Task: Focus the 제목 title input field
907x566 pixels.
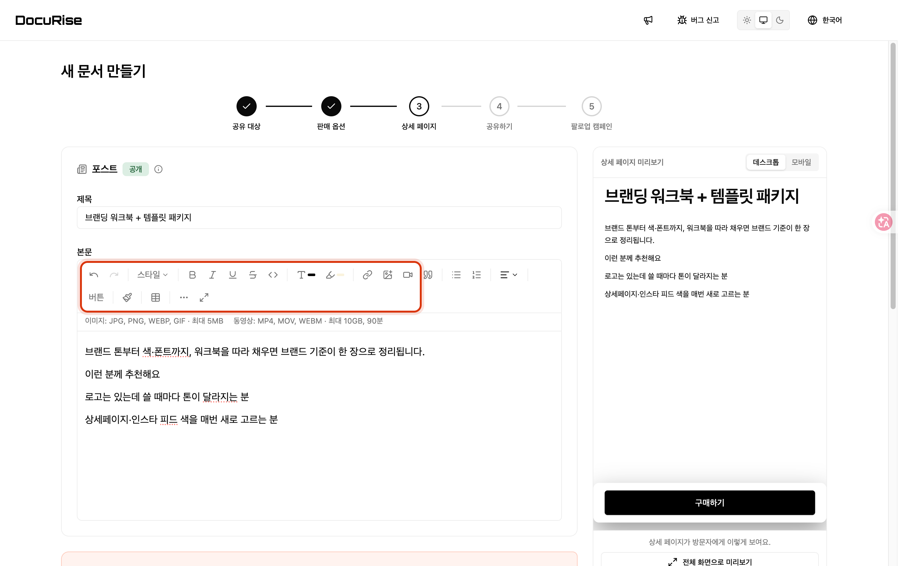Action: pos(319,218)
